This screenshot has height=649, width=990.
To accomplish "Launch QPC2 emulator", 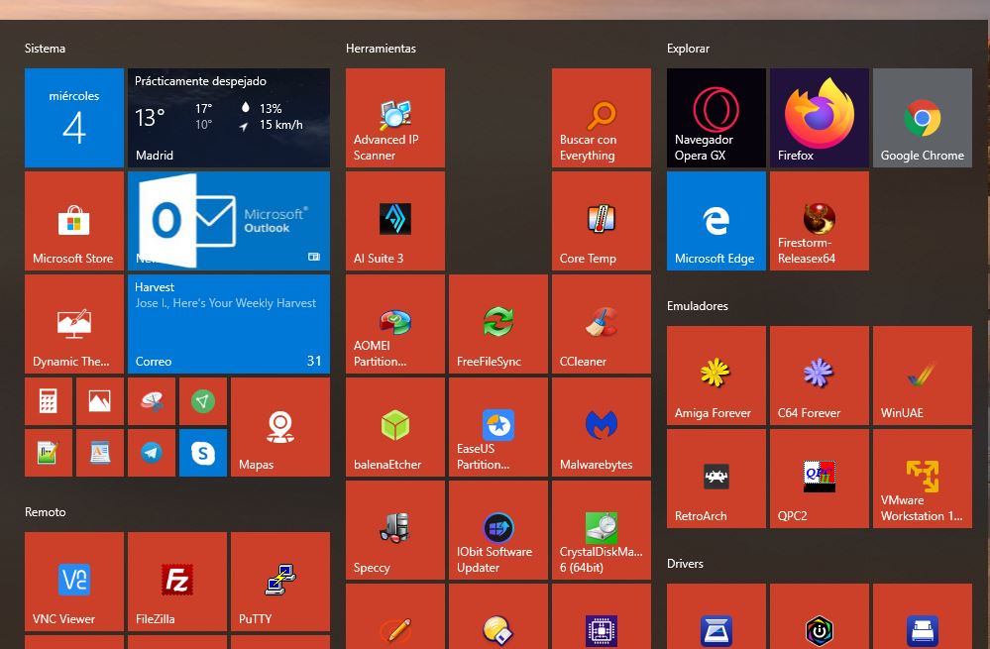I will point(819,479).
